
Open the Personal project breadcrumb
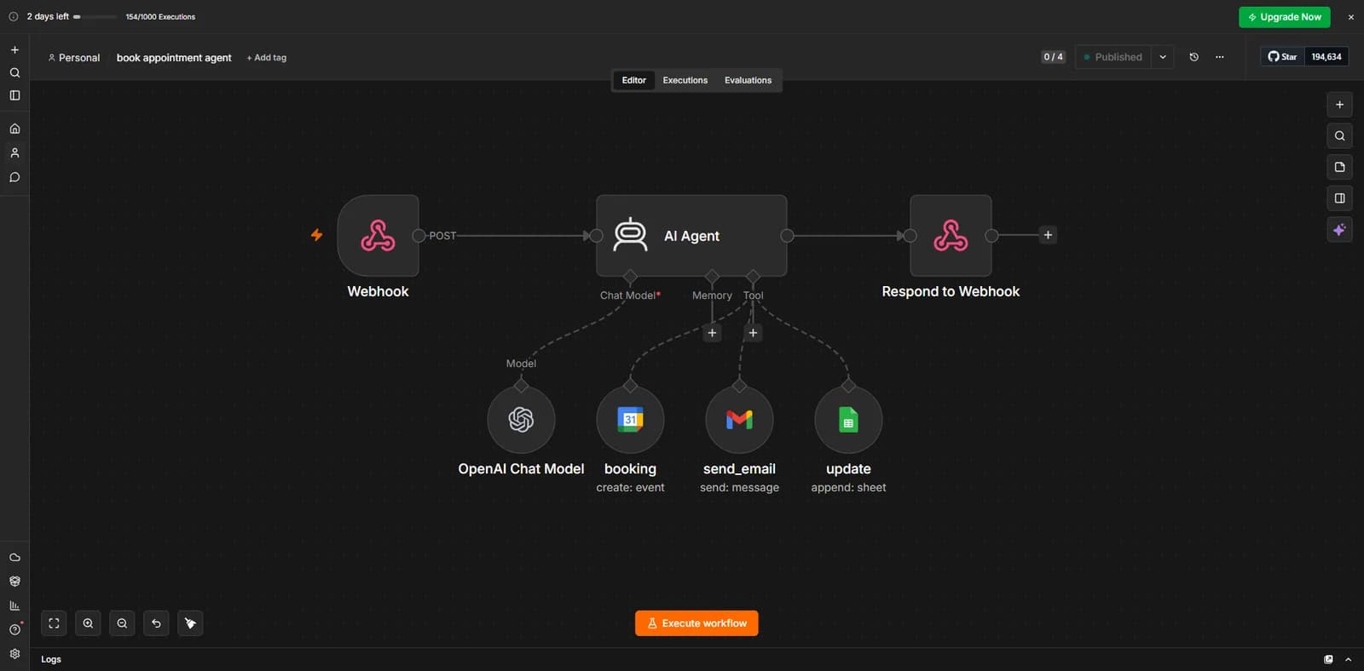click(74, 58)
